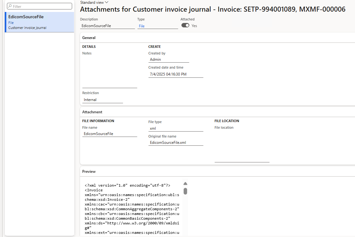355x237 pixels.
Task: Open the Restriction Internal dropdown
Action: (x=103, y=100)
